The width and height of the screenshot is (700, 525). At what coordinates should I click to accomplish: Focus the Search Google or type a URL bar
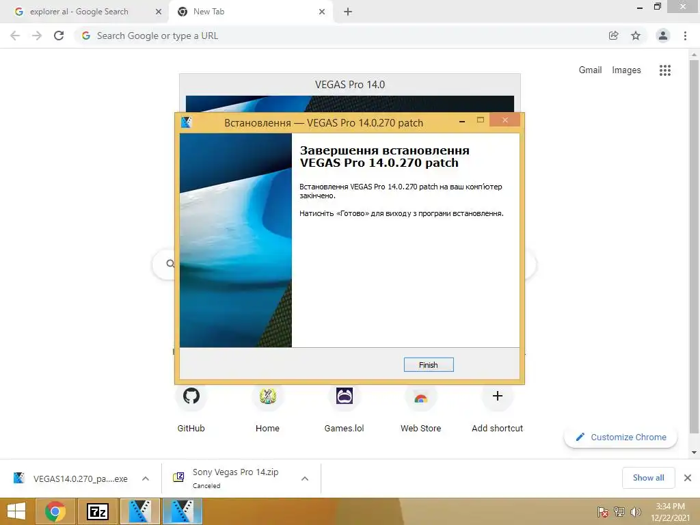point(339,36)
